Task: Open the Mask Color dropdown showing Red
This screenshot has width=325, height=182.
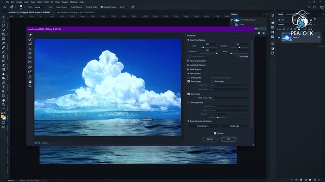Action: click(229, 98)
